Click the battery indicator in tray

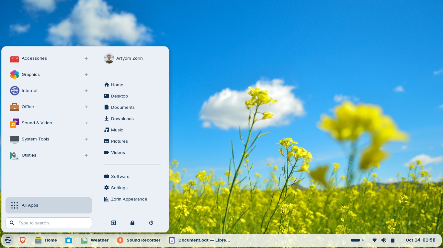click(x=393, y=240)
